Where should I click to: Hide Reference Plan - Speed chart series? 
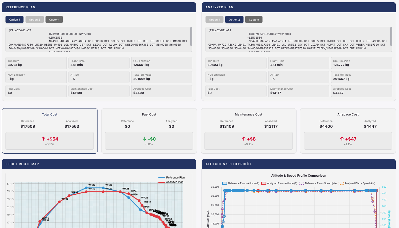301,183
